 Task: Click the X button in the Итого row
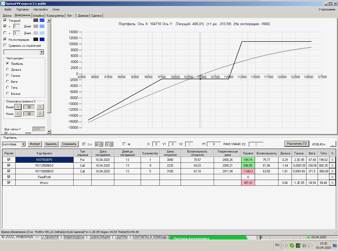[332, 183]
